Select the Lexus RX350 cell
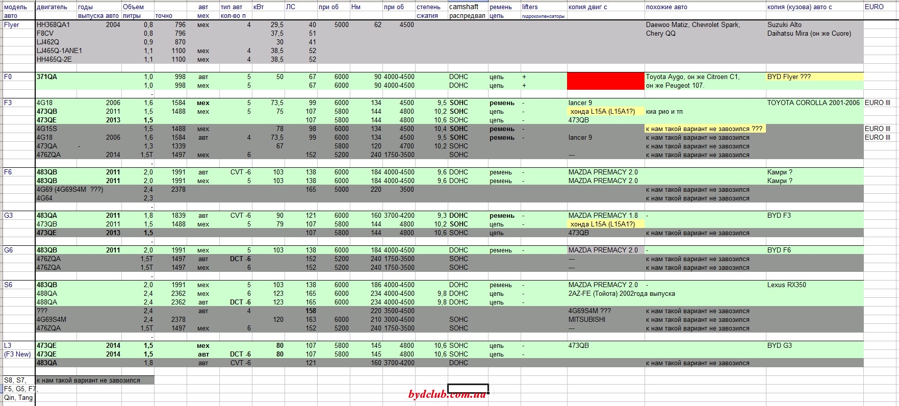 point(786,285)
